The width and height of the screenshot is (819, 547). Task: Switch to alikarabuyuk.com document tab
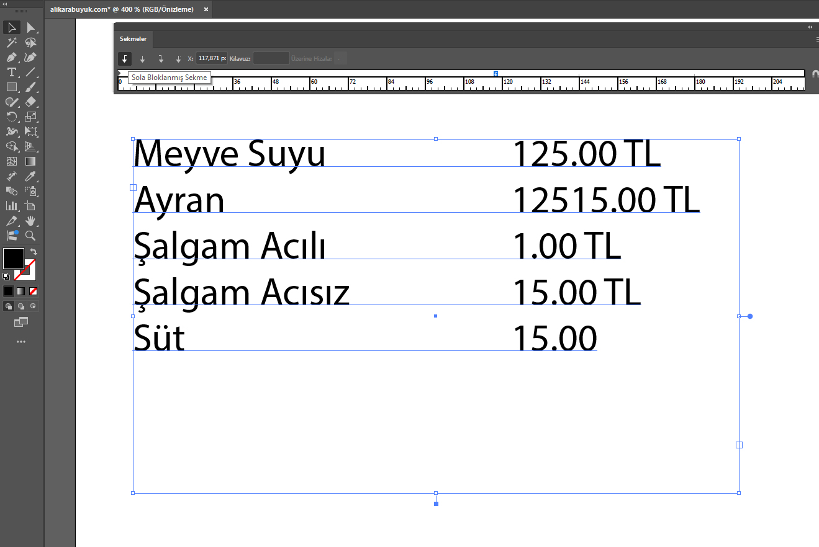point(122,9)
